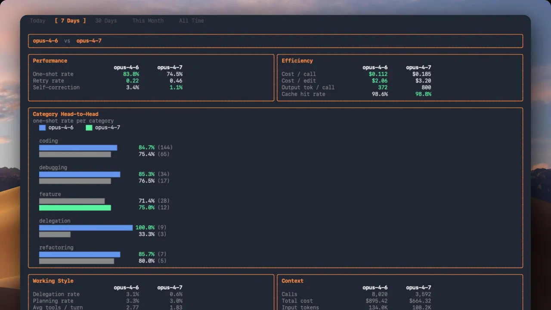Click the Category Head-to-Head heading

tap(65, 114)
